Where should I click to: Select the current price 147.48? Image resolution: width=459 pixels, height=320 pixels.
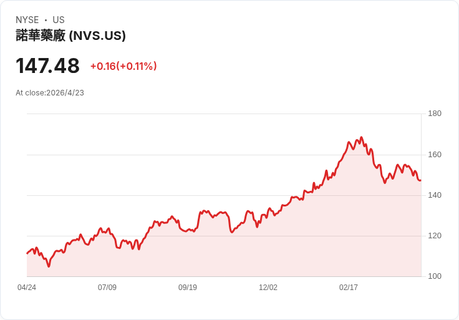tap(47, 65)
